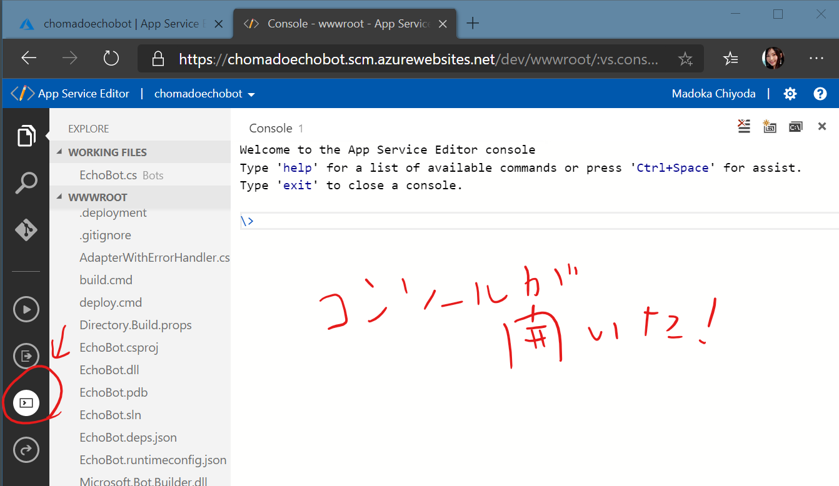This screenshot has height=486, width=839.
Task: Click the bottom curved-arrow sidebar icon
Action: pyautogui.click(x=26, y=450)
